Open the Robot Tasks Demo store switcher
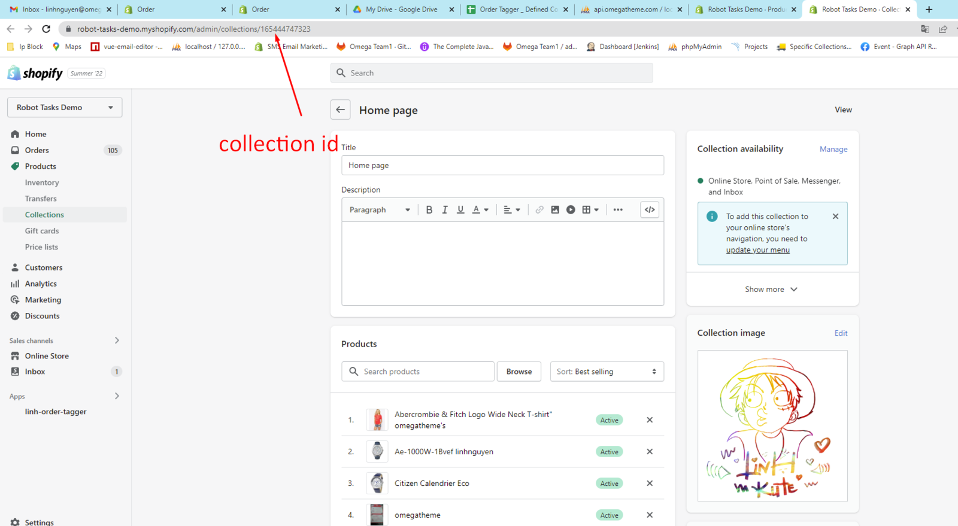This screenshot has height=526, width=958. click(65, 108)
